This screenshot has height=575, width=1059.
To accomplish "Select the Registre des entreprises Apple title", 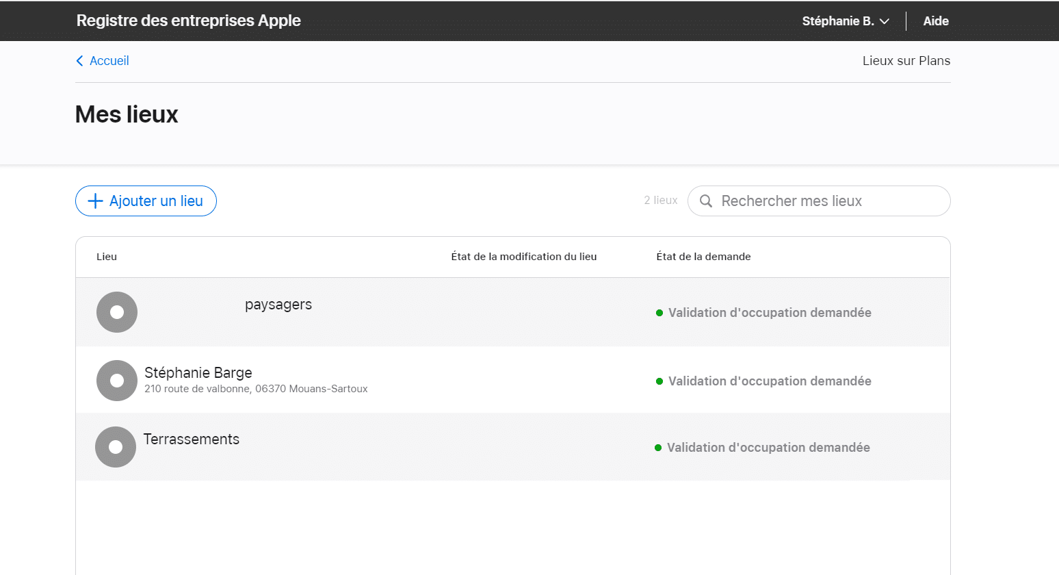I will pos(188,21).
